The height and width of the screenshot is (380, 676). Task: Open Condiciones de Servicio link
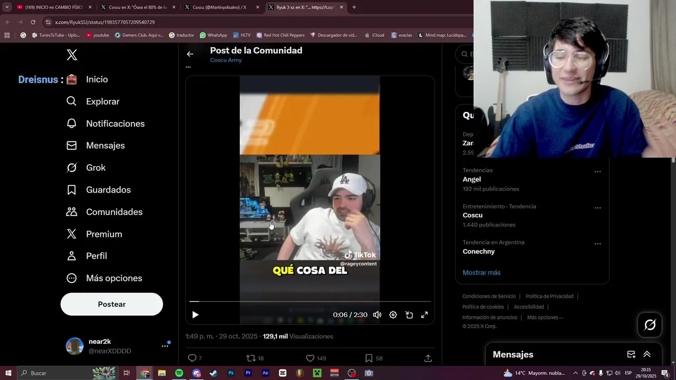coord(489,297)
